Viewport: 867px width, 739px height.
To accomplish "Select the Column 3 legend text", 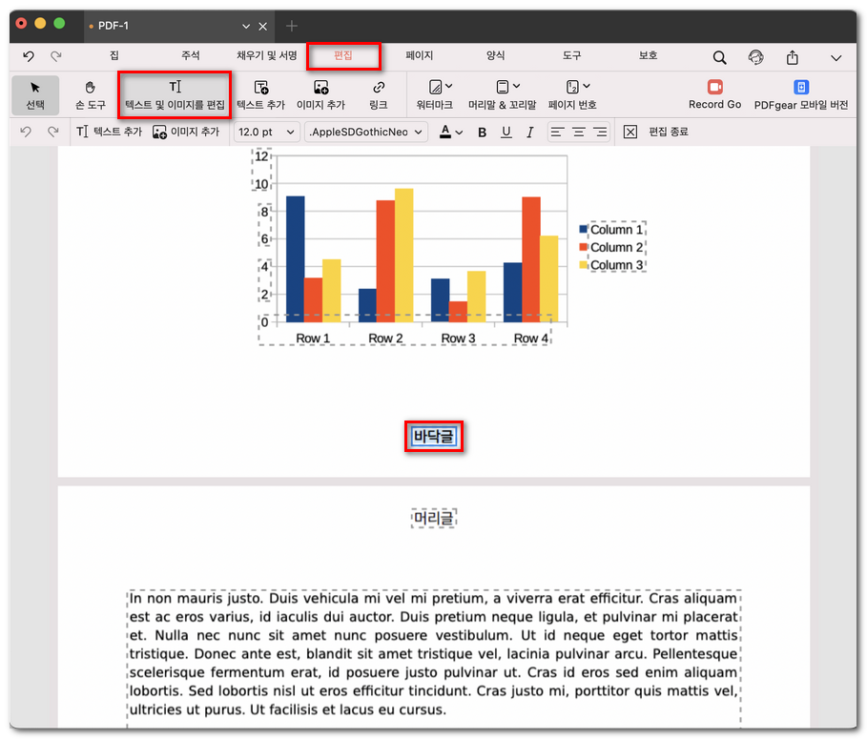I will (x=617, y=265).
